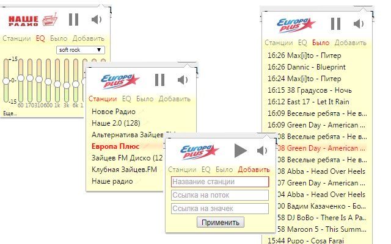Image resolution: width=391 pixels, height=244 pixels.
Task: Select history entry Вадим Казаченко
Action: [321, 206]
